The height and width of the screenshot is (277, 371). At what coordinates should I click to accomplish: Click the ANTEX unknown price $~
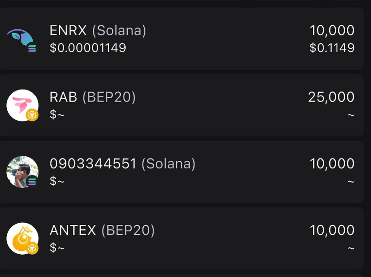click(57, 248)
